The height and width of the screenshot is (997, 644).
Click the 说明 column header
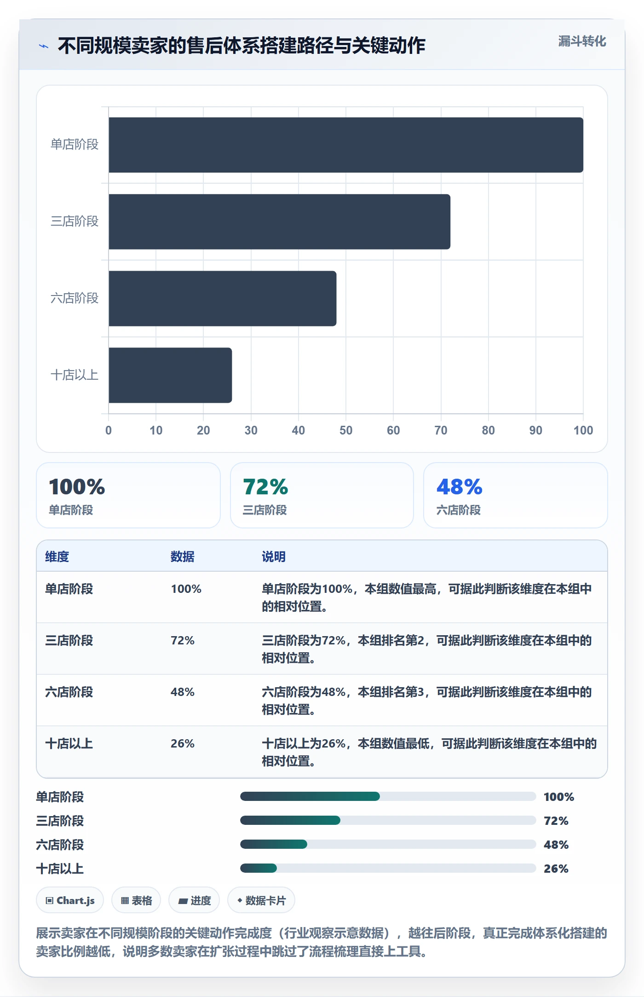click(274, 556)
